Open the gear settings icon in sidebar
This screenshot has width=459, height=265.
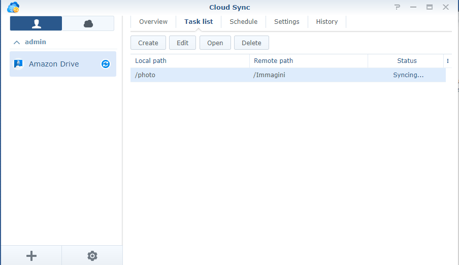pyautogui.click(x=92, y=256)
